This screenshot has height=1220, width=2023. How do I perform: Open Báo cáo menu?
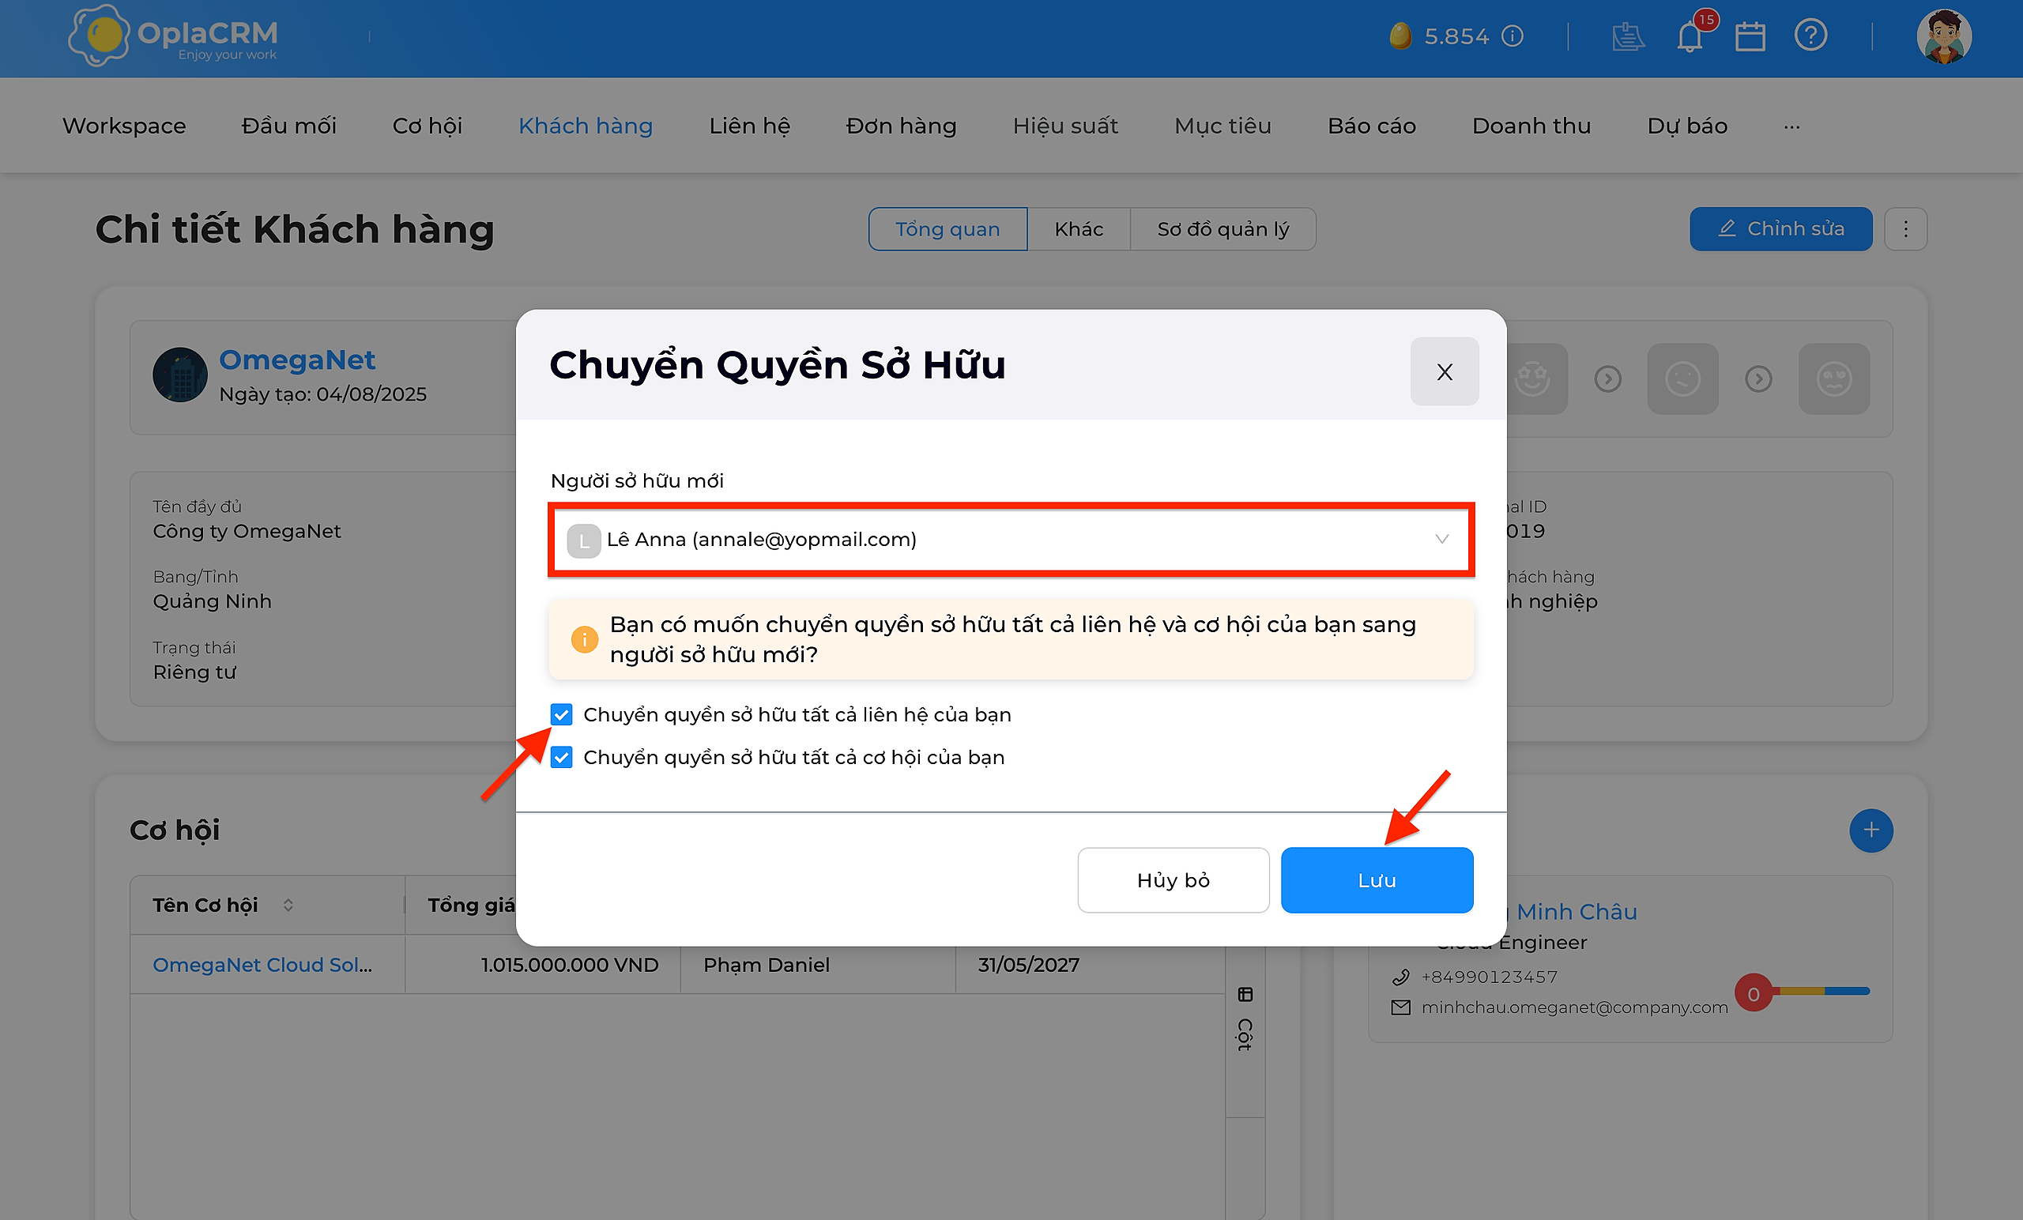(x=1372, y=126)
